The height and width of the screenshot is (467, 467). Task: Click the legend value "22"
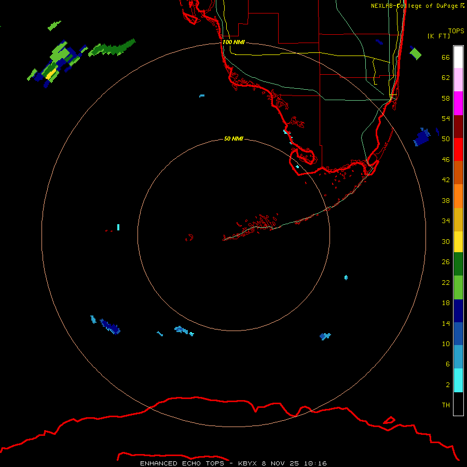point(446,283)
